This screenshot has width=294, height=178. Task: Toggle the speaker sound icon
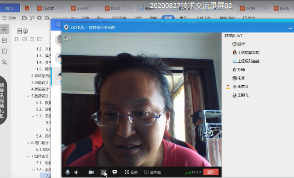tap(76, 173)
